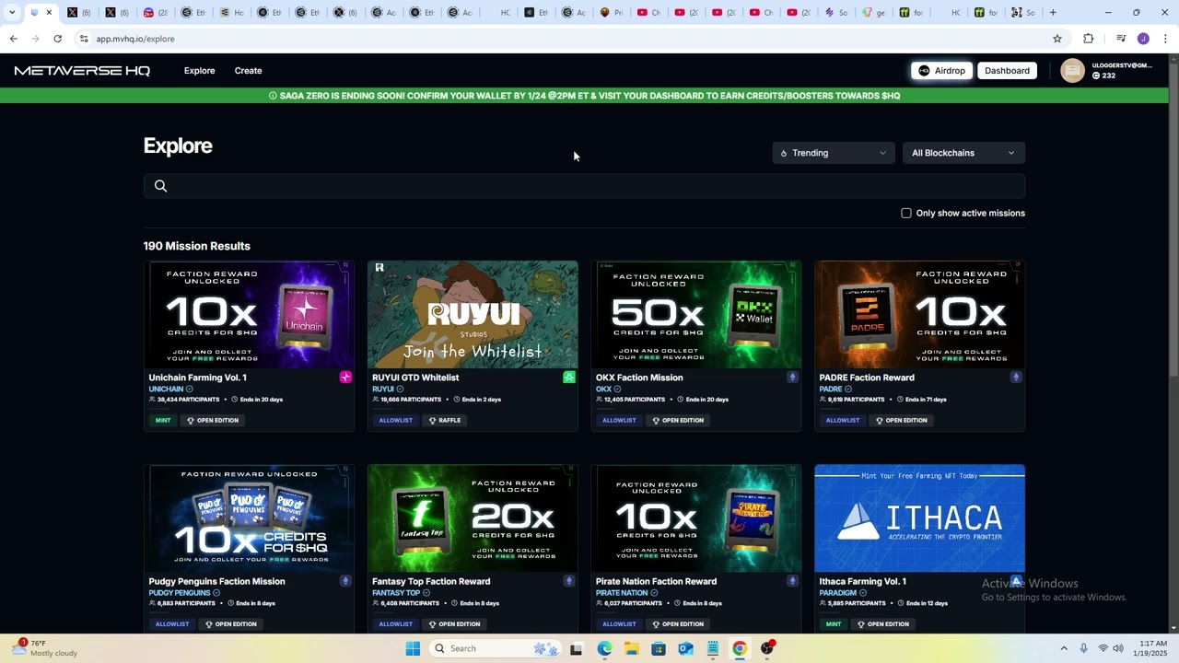
Task: Close the active Metaverse HQ tab
Action: 49,13
